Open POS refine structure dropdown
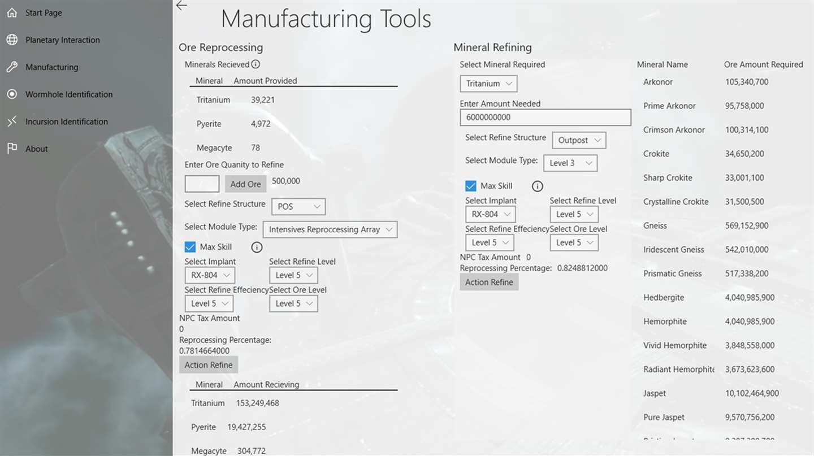 [298, 207]
